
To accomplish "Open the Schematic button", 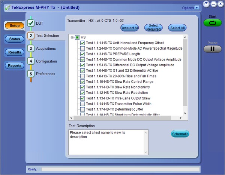I will click(x=180, y=134).
